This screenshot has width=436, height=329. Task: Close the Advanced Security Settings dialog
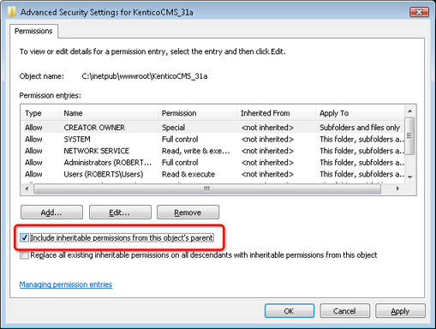pyautogui.click(x=419, y=12)
